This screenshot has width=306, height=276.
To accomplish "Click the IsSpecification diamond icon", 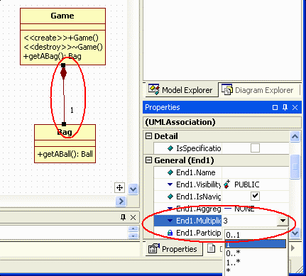I will point(170,148).
